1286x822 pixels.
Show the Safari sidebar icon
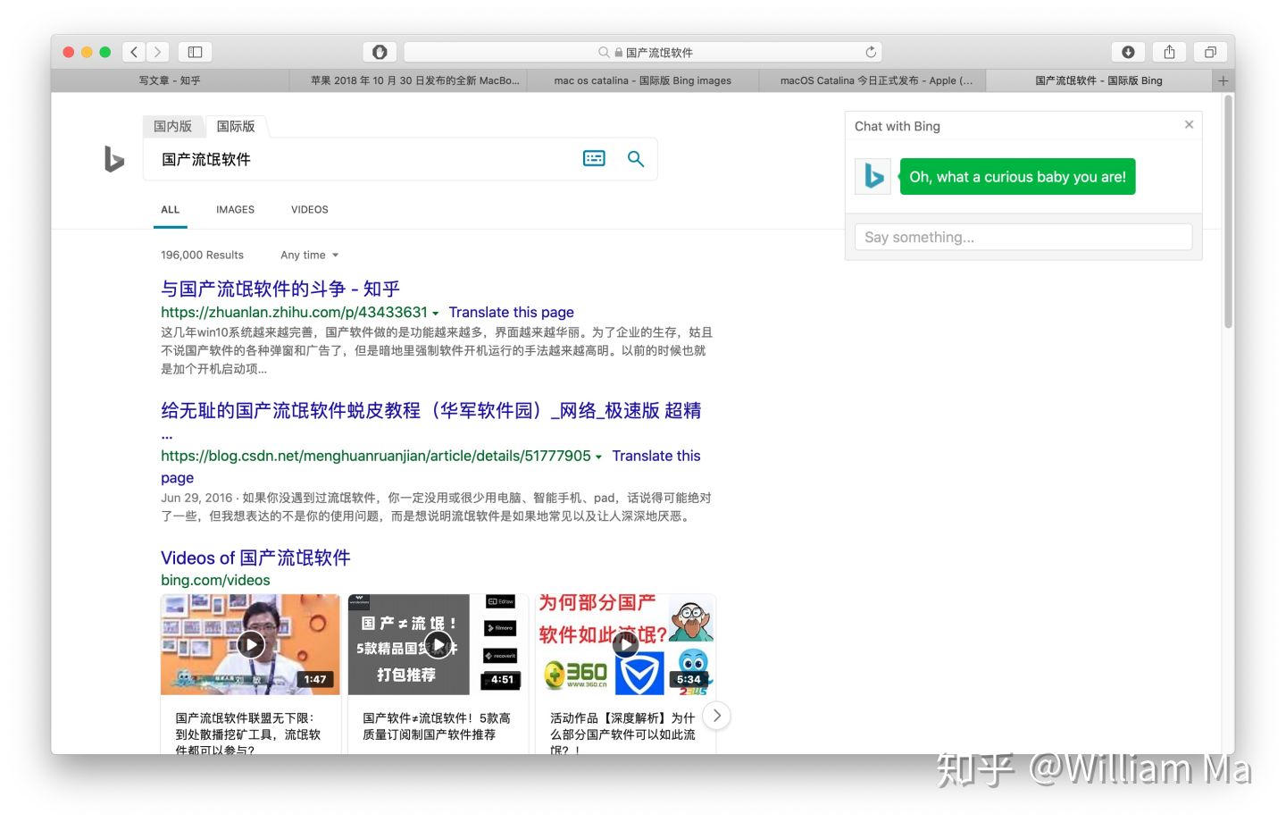[x=194, y=52]
